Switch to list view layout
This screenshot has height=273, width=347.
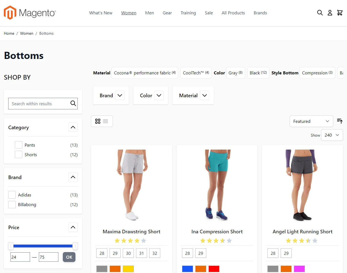point(105,121)
